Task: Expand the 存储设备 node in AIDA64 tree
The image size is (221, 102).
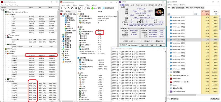Action: tap(61, 45)
